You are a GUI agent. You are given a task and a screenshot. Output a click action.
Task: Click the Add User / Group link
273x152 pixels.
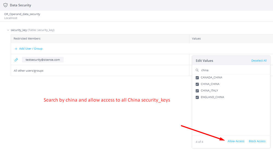point(31,49)
